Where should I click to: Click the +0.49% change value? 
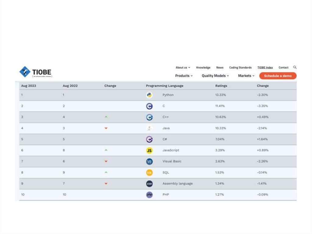coord(263,117)
